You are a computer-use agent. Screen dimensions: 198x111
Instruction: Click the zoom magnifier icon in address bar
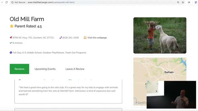[x=178, y=2]
